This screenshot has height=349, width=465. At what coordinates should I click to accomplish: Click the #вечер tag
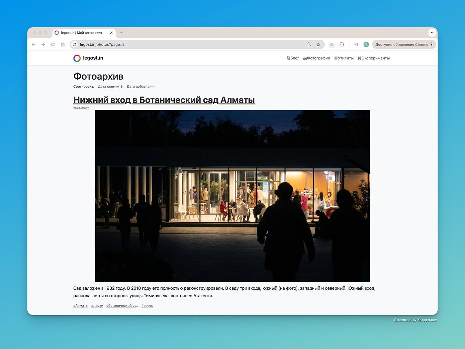tap(147, 306)
